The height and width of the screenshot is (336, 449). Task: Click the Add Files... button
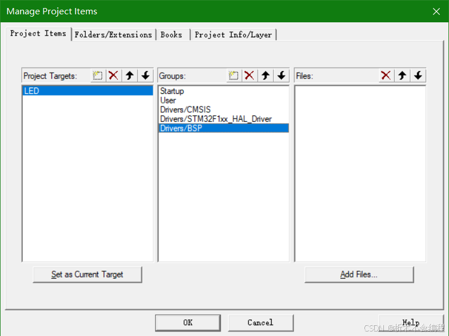tap(359, 274)
